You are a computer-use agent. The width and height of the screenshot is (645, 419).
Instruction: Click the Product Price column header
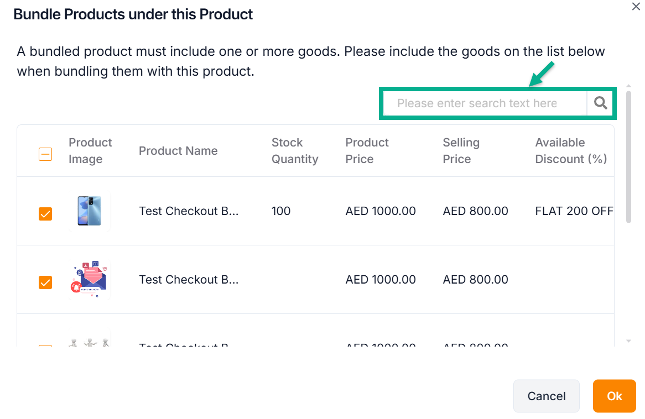(x=367, y=151)
